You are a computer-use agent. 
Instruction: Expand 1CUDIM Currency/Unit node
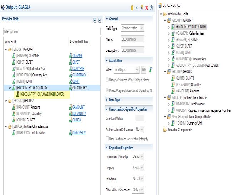click(x=169, y=124)
